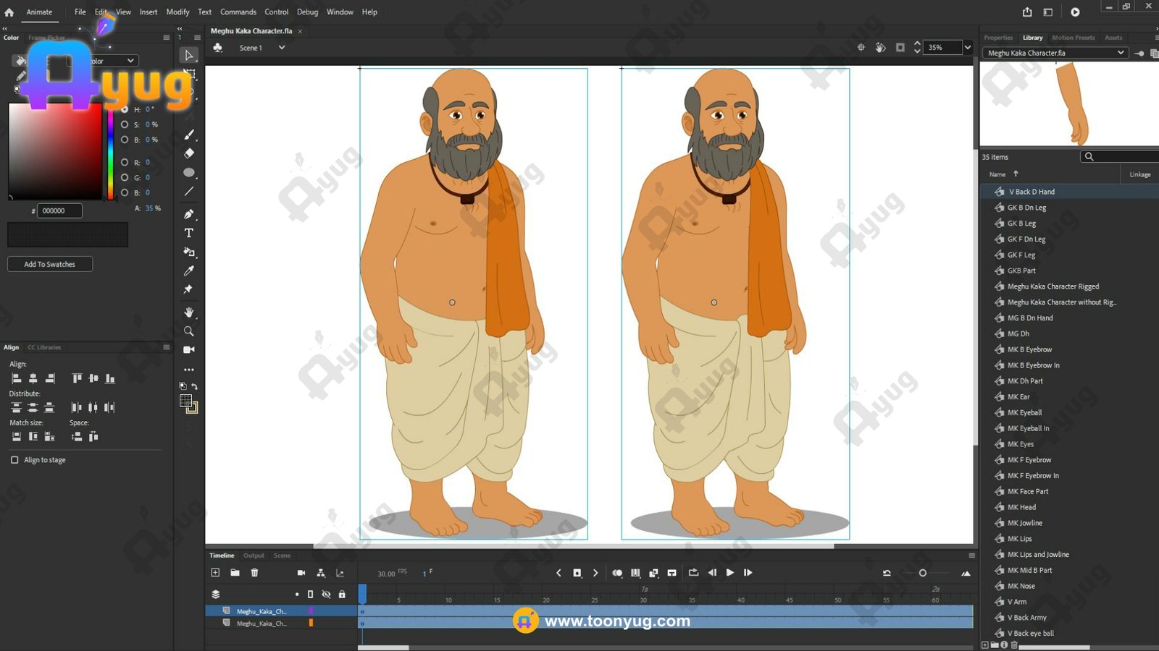Click the Add To Swatches button
The height and width of the screenshot is (651, 1159).
tap(50, 265)
